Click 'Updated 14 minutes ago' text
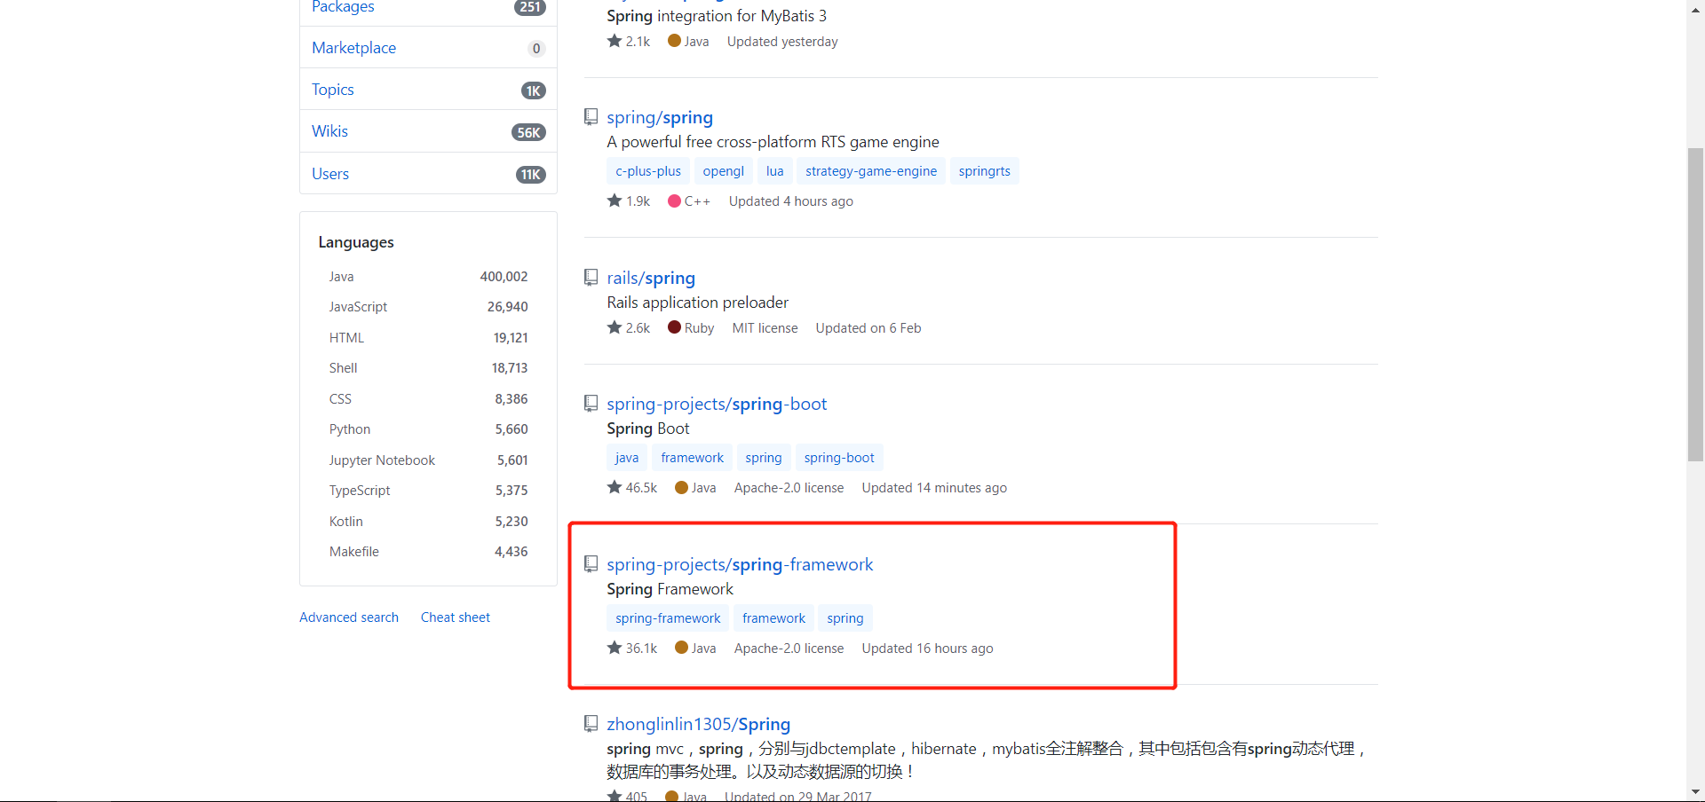Screen dimensions: 1705x802 pos(934,488)
